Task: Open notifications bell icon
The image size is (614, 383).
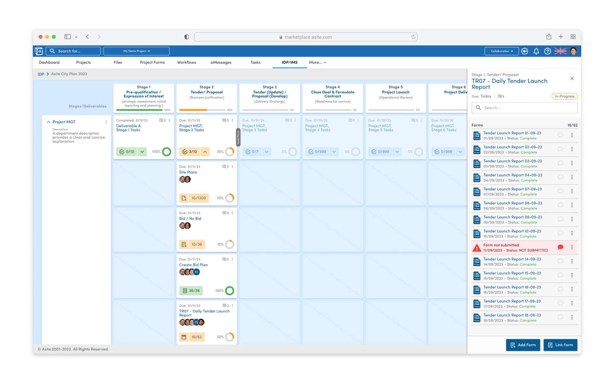Action: click(x=536, y=51)
